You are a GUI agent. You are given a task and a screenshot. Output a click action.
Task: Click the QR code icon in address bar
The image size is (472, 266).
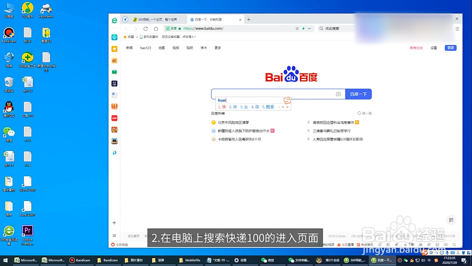click(x=297, y=29)
